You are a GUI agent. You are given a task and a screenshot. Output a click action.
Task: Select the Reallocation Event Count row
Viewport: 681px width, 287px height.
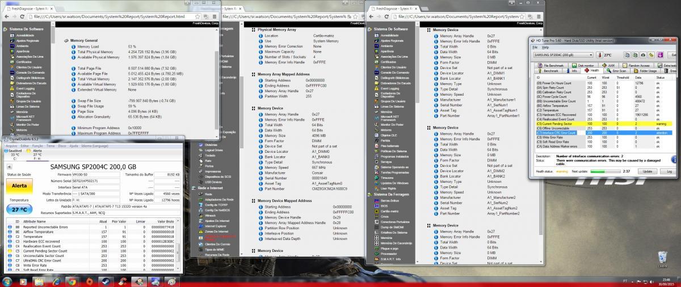pyautogui.click(x=91, y=246)
